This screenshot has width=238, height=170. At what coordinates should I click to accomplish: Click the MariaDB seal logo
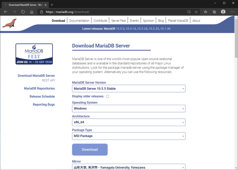[x=10, y=23]
